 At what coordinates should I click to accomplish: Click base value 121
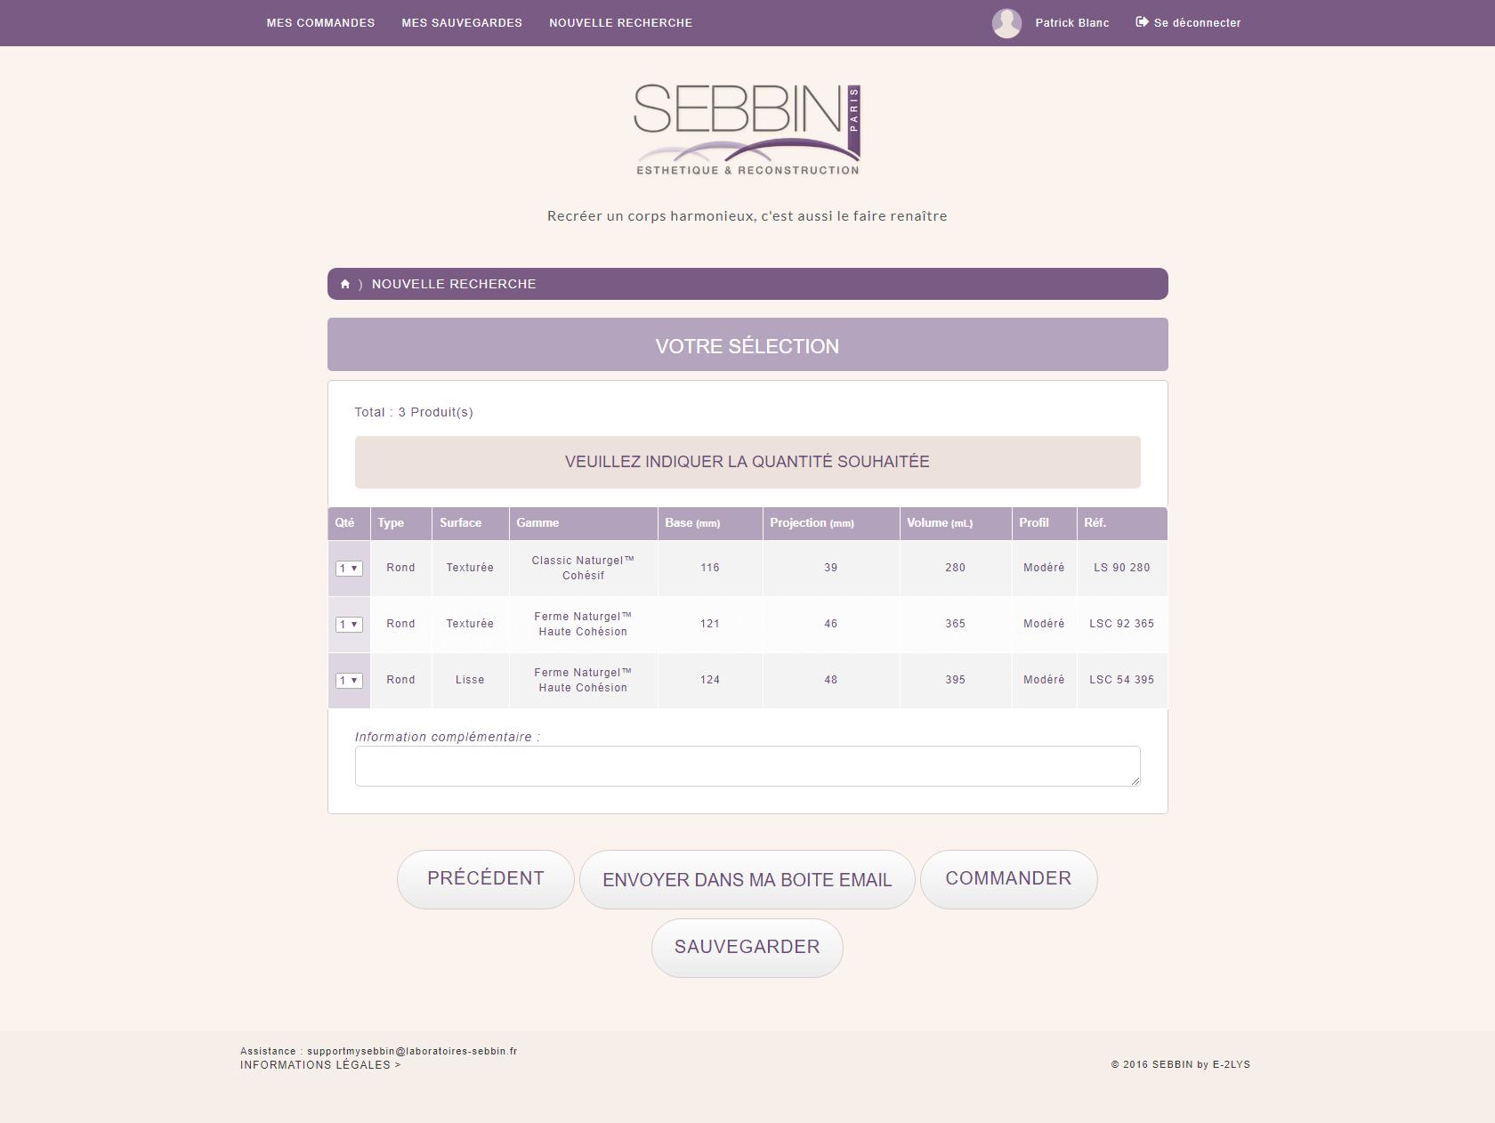(x=710, y=624)
